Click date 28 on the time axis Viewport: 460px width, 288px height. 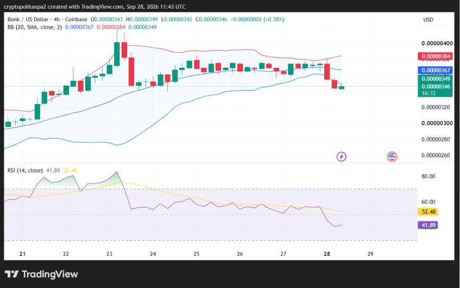tap(327, 254)
